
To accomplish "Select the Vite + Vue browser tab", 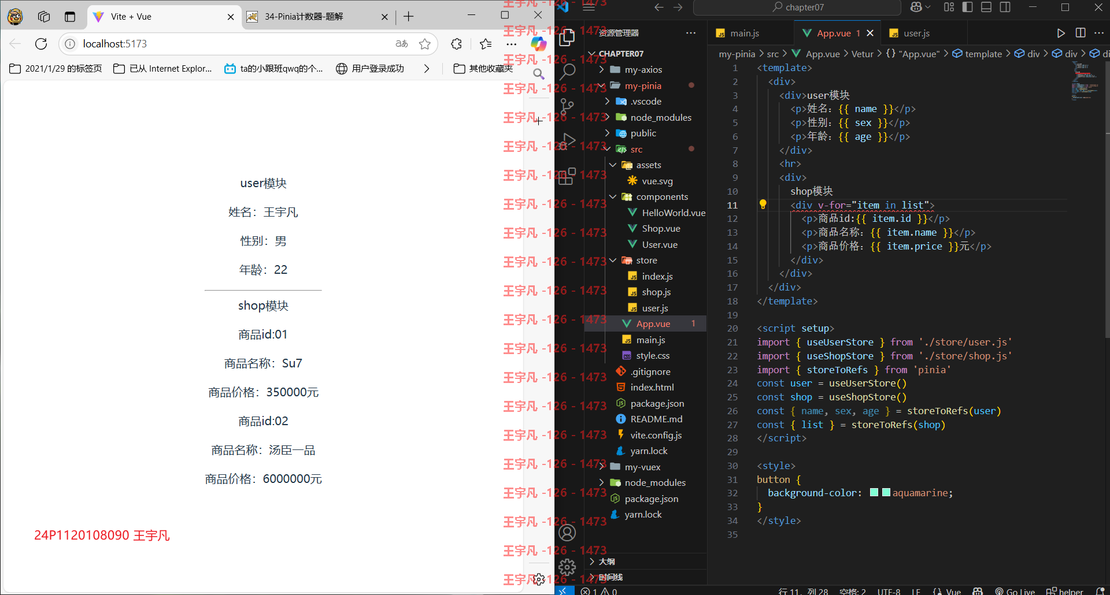I will tap(164, 17).
